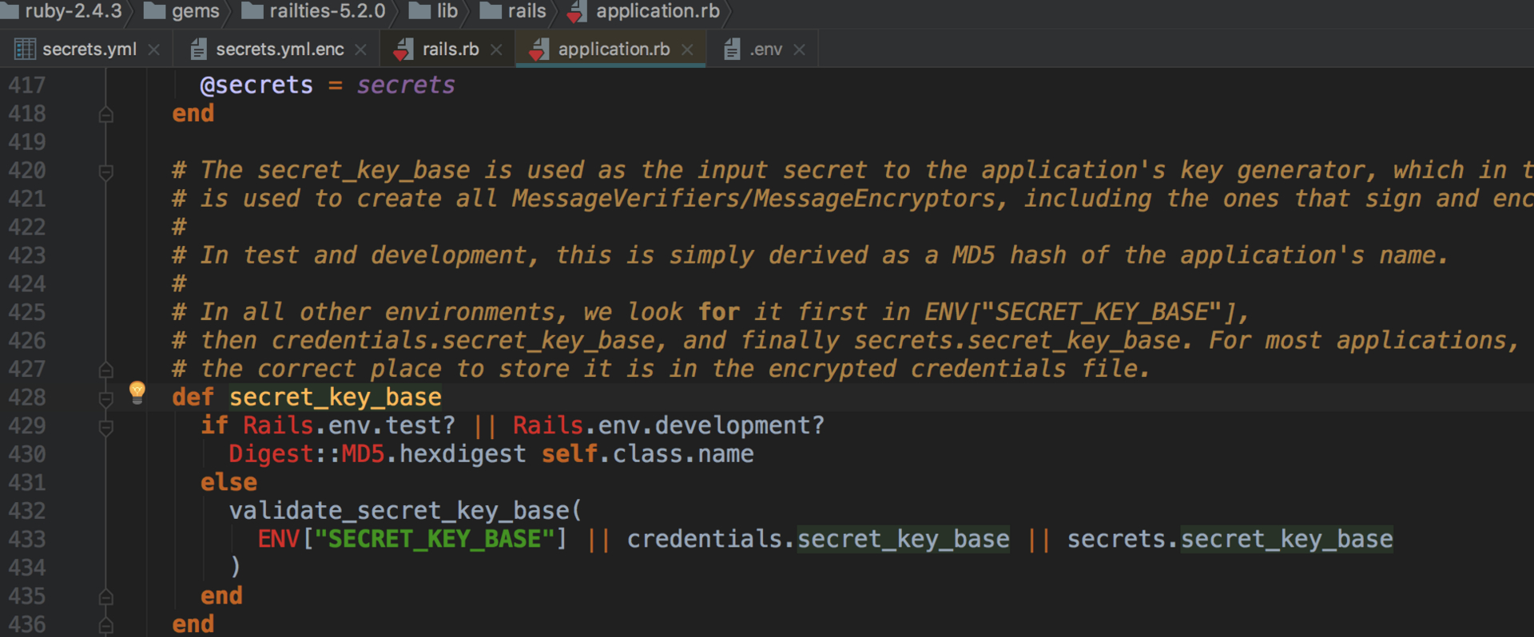
Task: Click the application.rb tab Ruby icon
Action: pos(539,49)
